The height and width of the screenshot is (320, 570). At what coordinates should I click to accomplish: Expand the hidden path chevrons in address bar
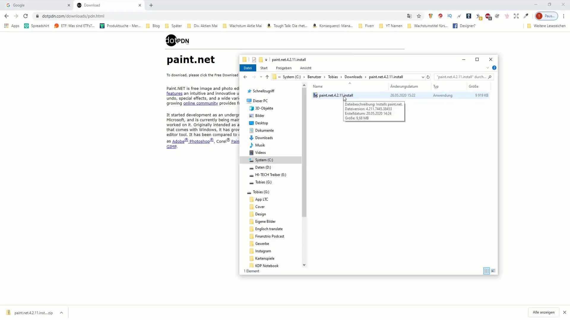coord(279,77)
